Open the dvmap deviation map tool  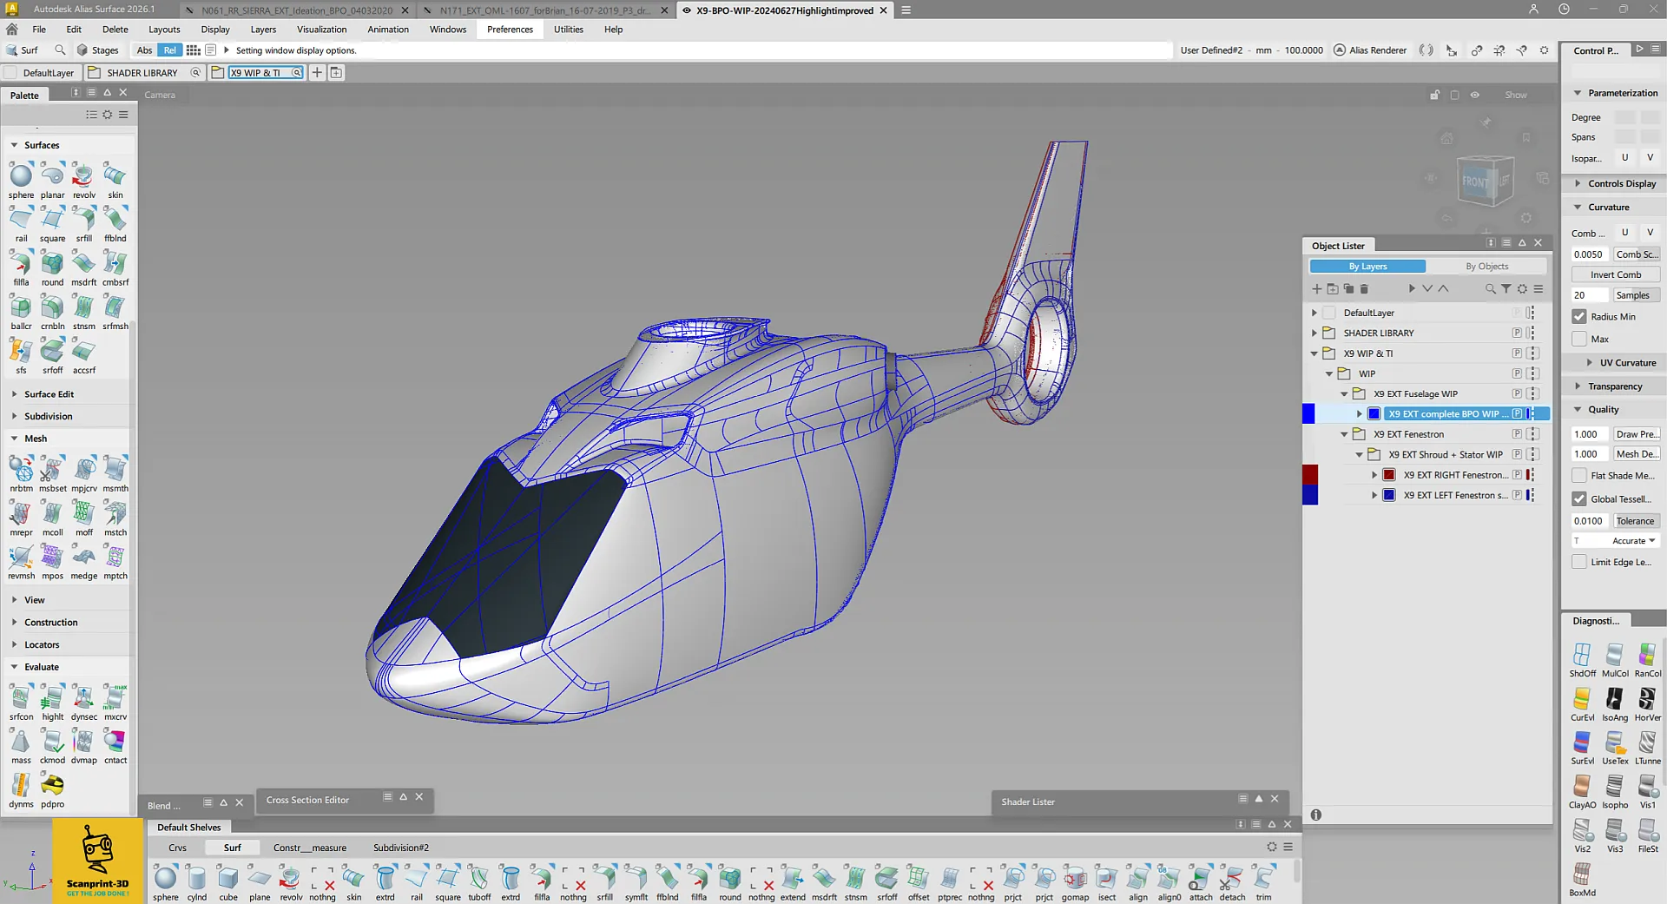(x=83, y=742)
